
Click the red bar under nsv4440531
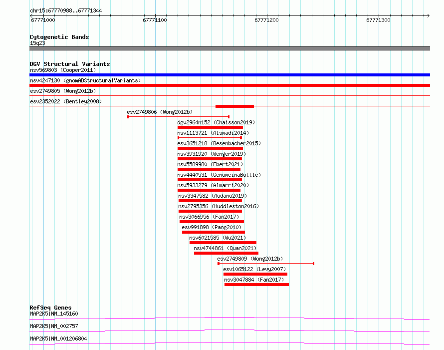(x=210, y=180)
